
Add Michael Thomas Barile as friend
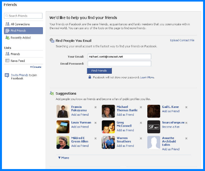pos(125,115)
